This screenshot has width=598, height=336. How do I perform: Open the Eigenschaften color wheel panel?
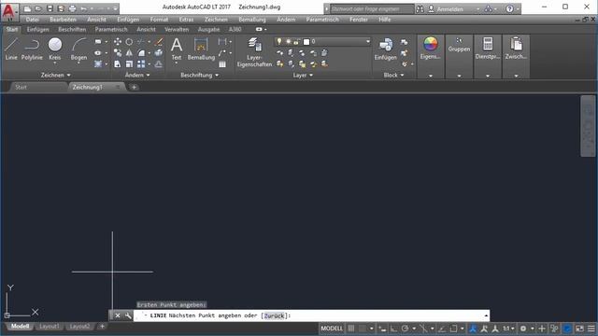(430, 49)
